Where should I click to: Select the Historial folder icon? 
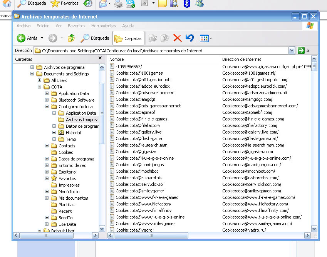click(61, 132)
